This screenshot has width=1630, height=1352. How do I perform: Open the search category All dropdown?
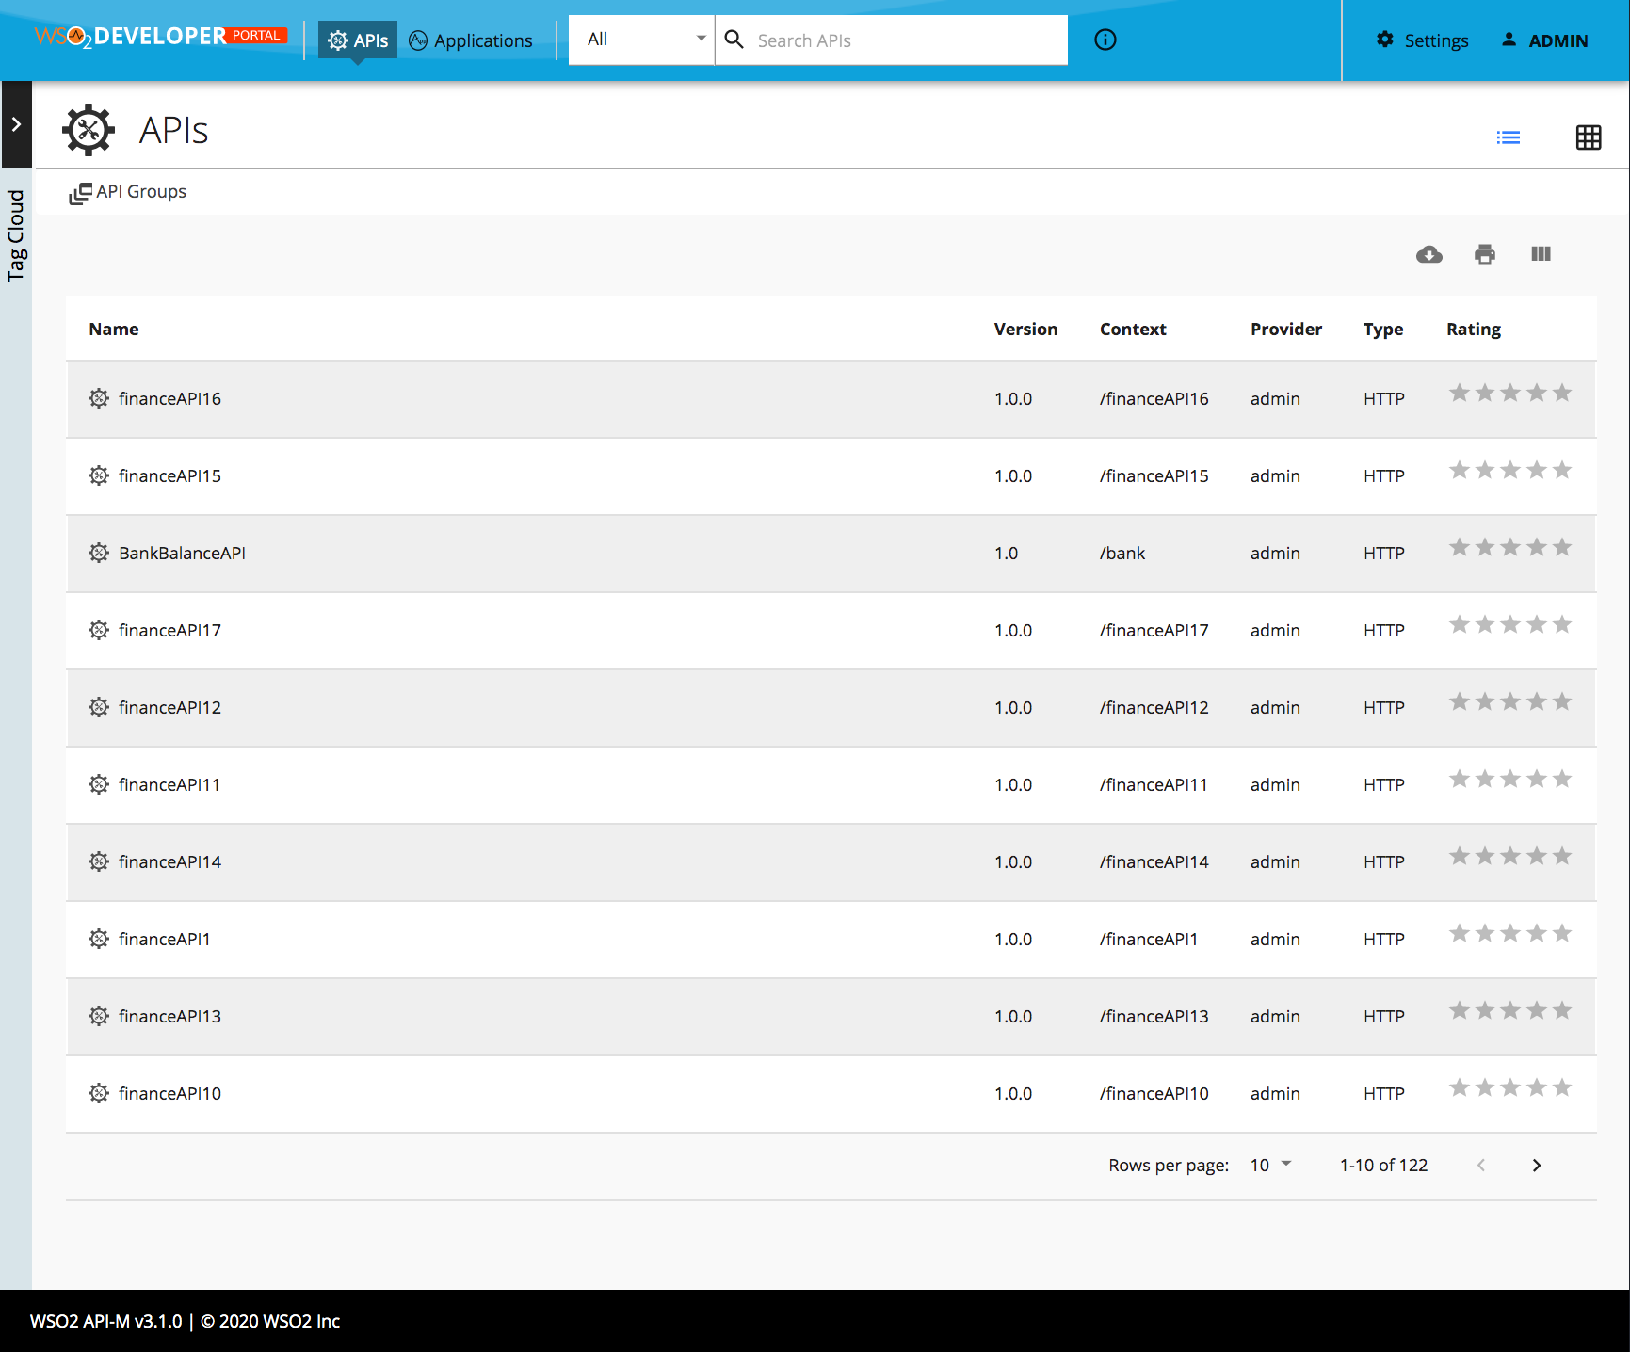coord(641,40)
